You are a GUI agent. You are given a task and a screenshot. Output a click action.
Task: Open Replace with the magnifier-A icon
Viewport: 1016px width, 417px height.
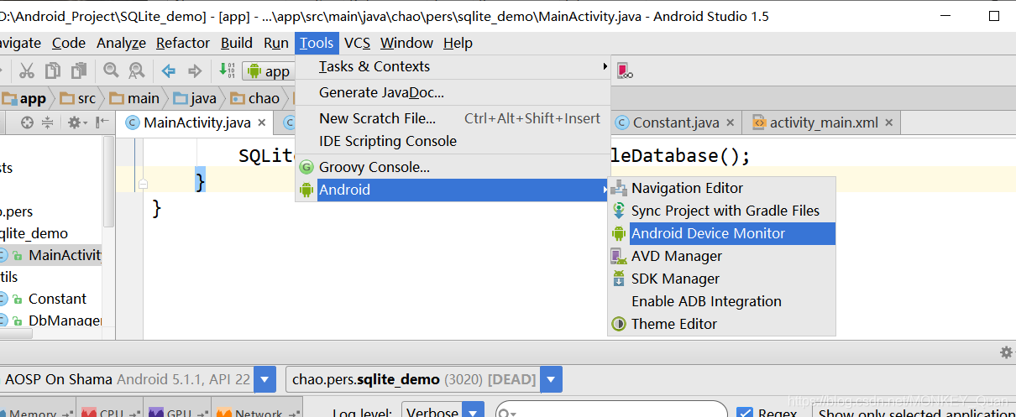[136, 70]
